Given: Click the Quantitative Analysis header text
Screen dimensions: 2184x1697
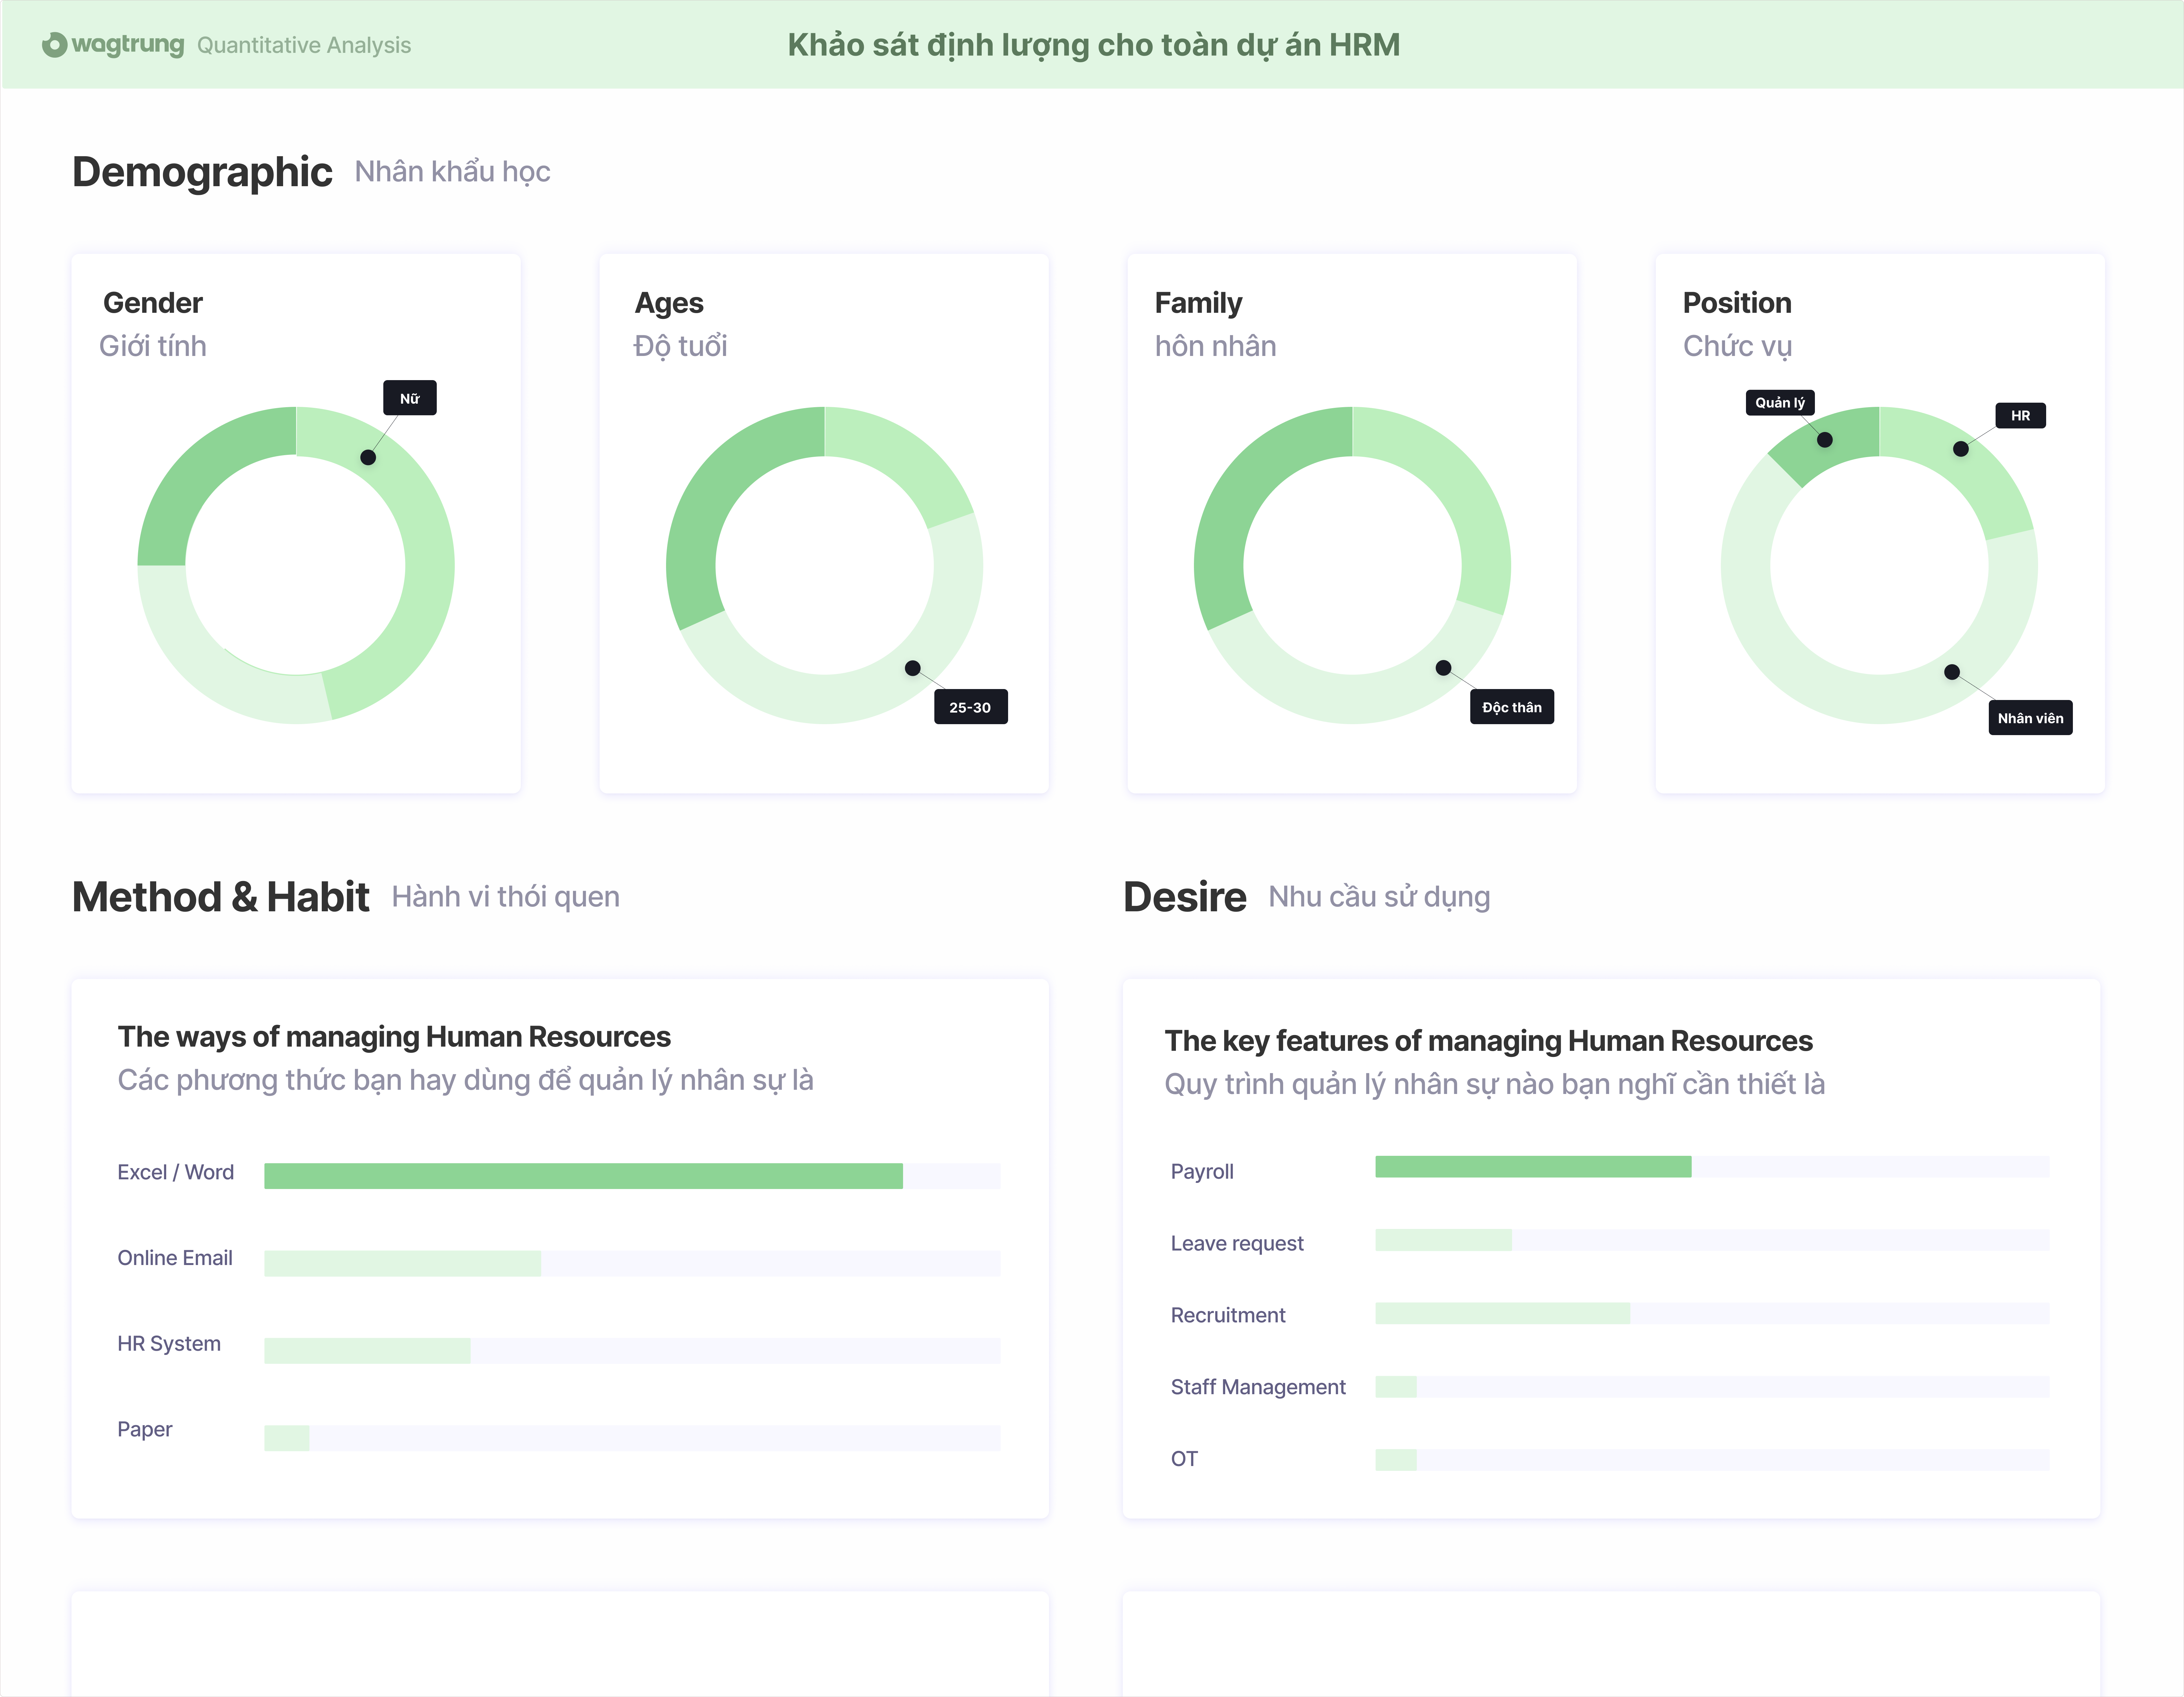Looking at the screenshot, I should [x=304, y=45].
